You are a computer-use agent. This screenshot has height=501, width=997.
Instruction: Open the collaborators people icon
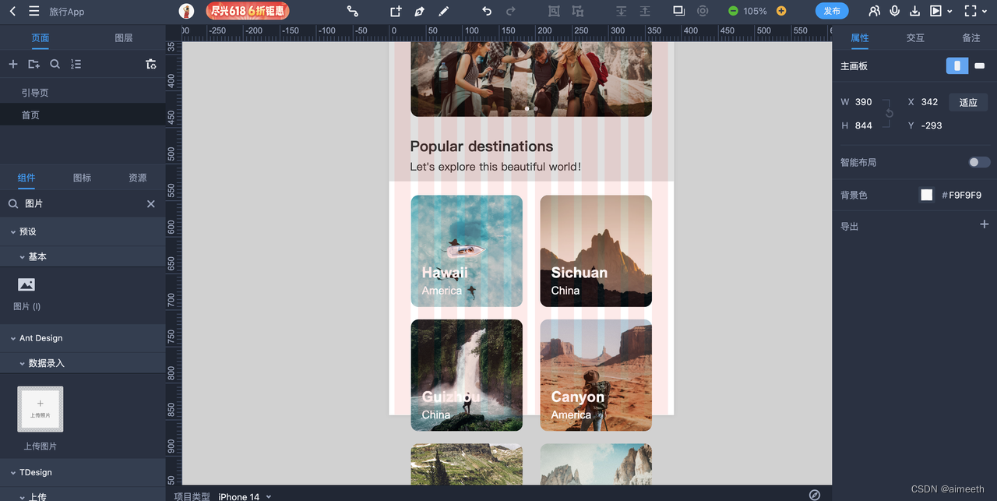(x=875, y=11)
